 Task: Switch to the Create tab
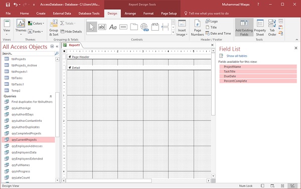pos(41,14)
